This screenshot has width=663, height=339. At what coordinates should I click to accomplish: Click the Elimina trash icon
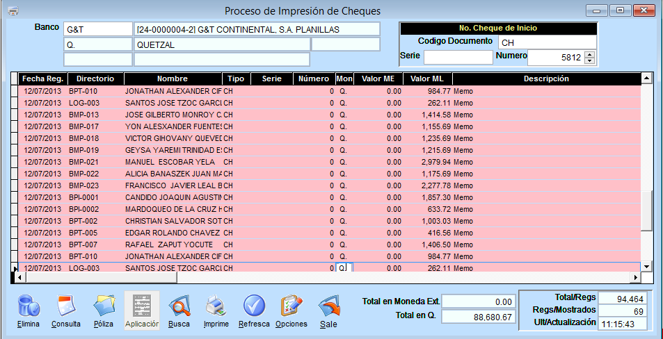pyautogui.click(x=29, y=306)
